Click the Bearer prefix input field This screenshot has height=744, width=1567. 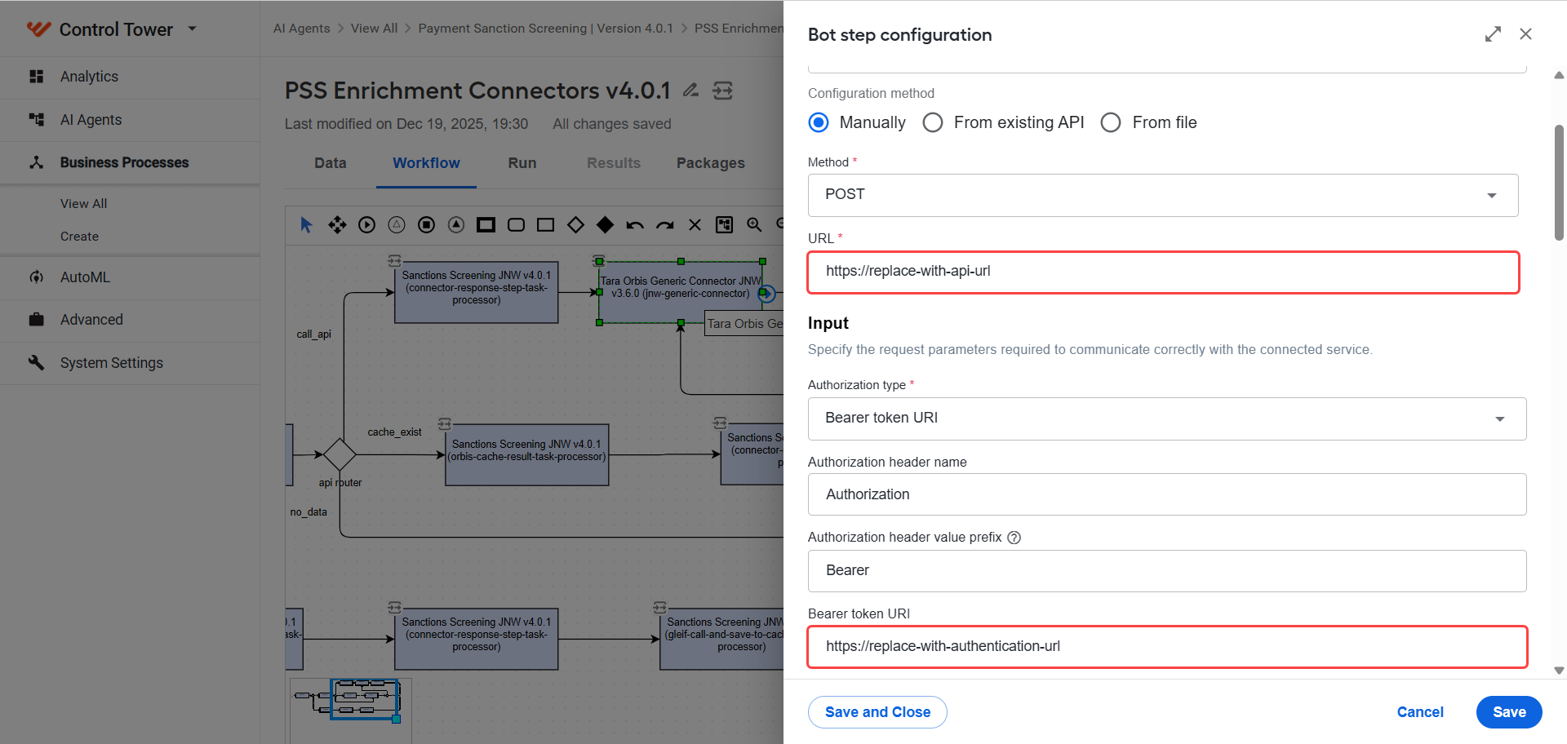click(x=1167, y=571)
